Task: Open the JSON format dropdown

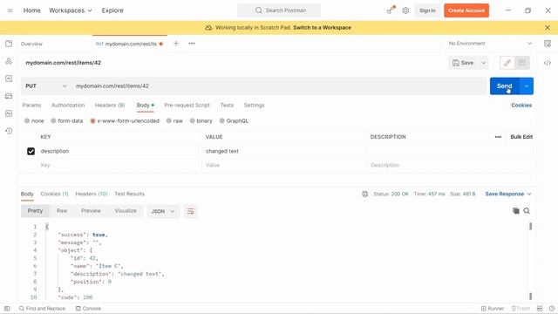Action: [x=163, y=211]
